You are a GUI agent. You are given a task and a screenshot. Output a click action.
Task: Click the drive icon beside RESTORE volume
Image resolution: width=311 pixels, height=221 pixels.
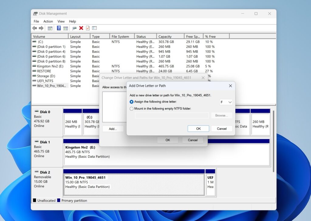(34, 71)
